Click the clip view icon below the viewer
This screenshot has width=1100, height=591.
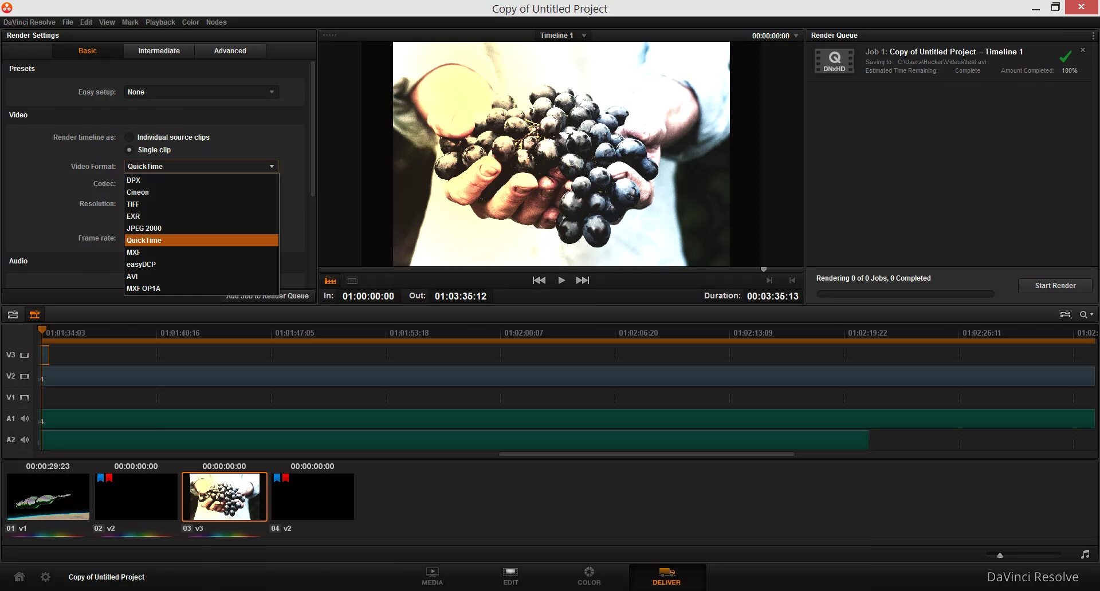352,281
